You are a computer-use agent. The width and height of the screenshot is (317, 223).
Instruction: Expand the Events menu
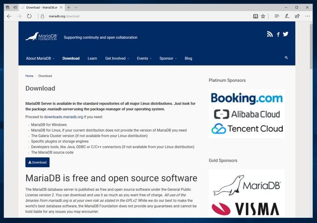(144, 59)
